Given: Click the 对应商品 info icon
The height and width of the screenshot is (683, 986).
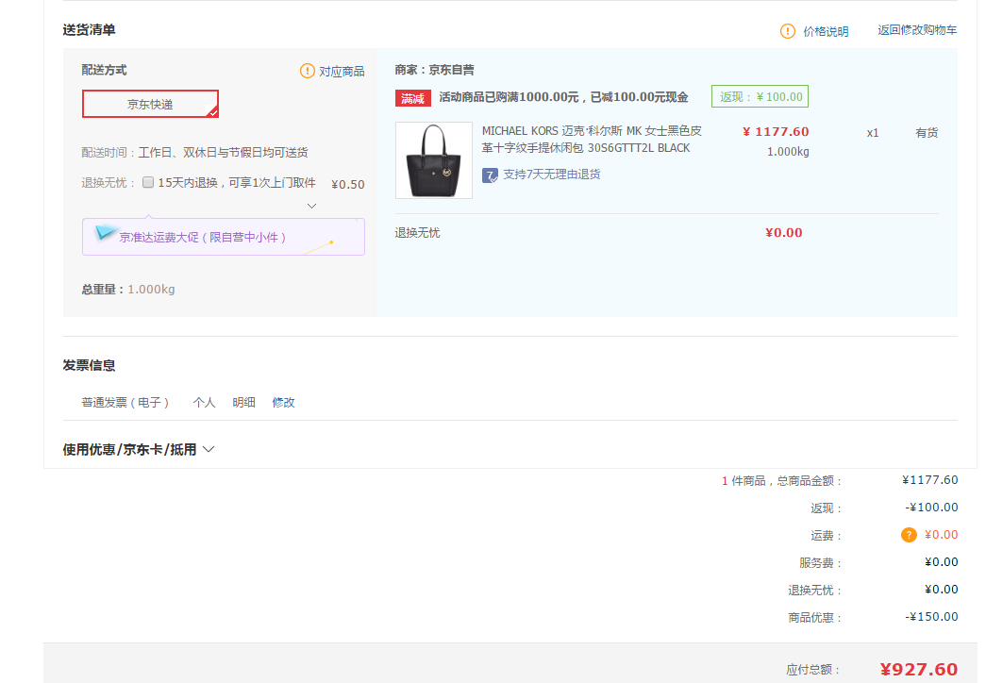Looking at the screenshot, I should point(307,71).
